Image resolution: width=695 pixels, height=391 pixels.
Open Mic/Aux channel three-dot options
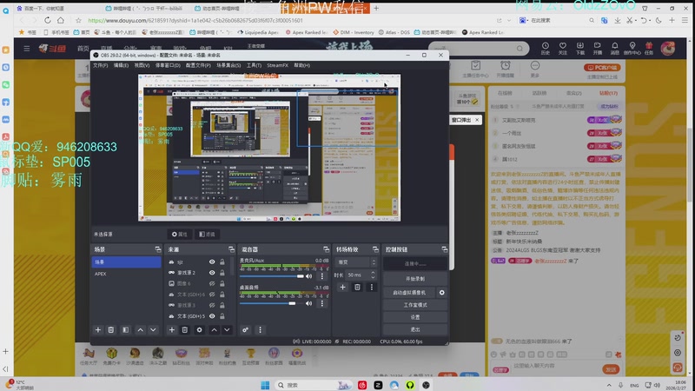(x=322, y=276)
